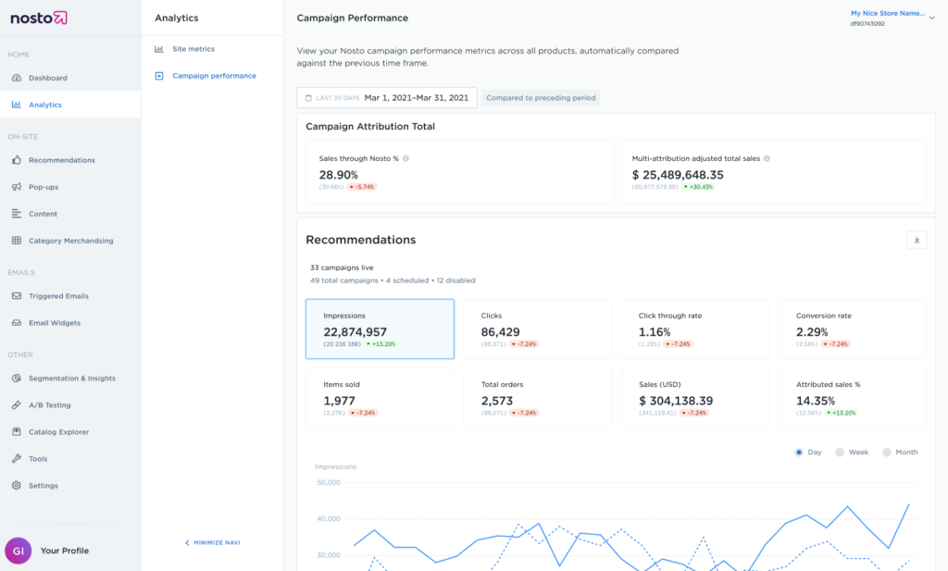Click info icon next to Sales through Nosto %

(x=405, y=158)
